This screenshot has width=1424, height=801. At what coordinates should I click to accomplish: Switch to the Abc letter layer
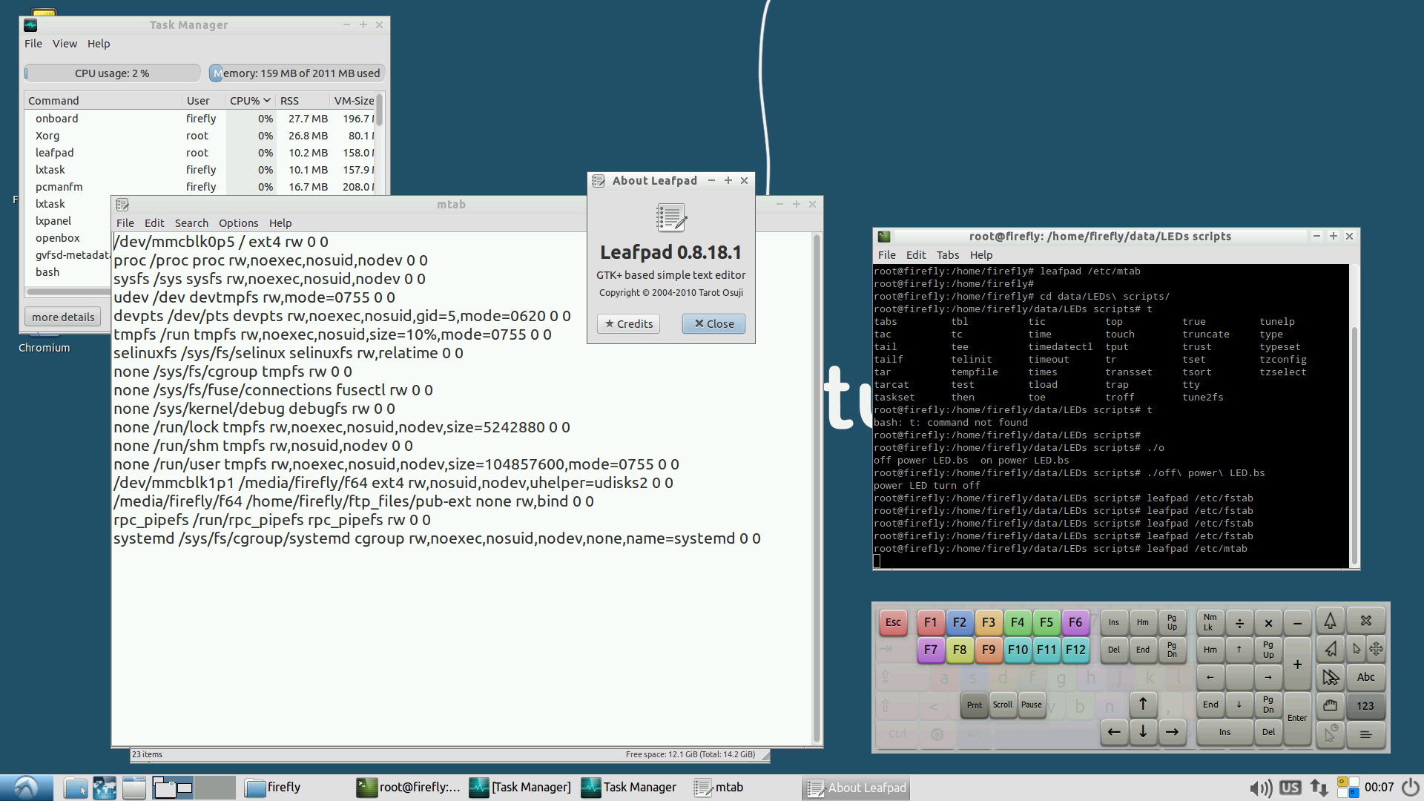click(x=1365, y=676)
